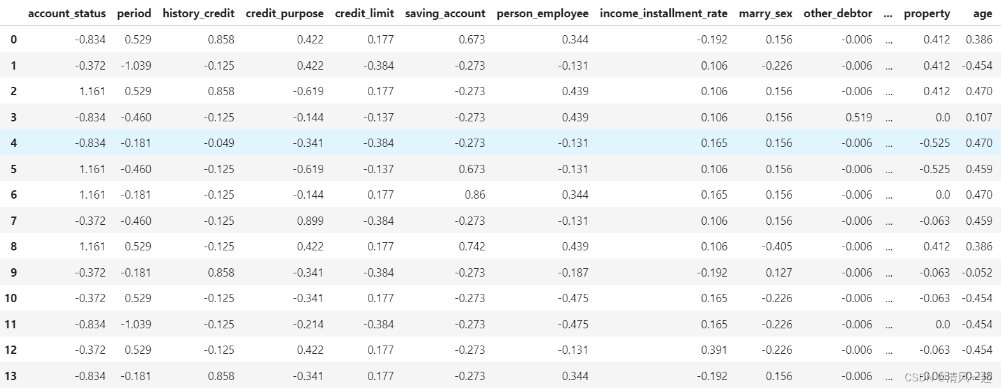Viewport: 1001px width, 389px height.
Task: Click the saving_account column header
Action: click(x=445, y=13)
